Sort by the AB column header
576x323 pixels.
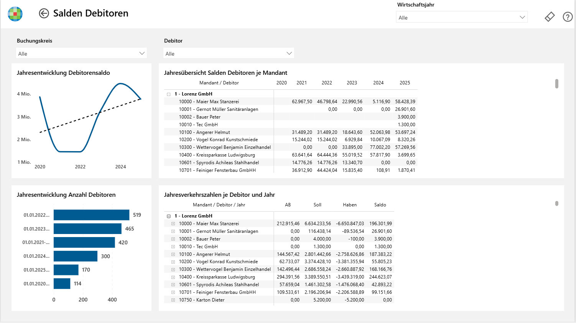[x=288, y=205]
